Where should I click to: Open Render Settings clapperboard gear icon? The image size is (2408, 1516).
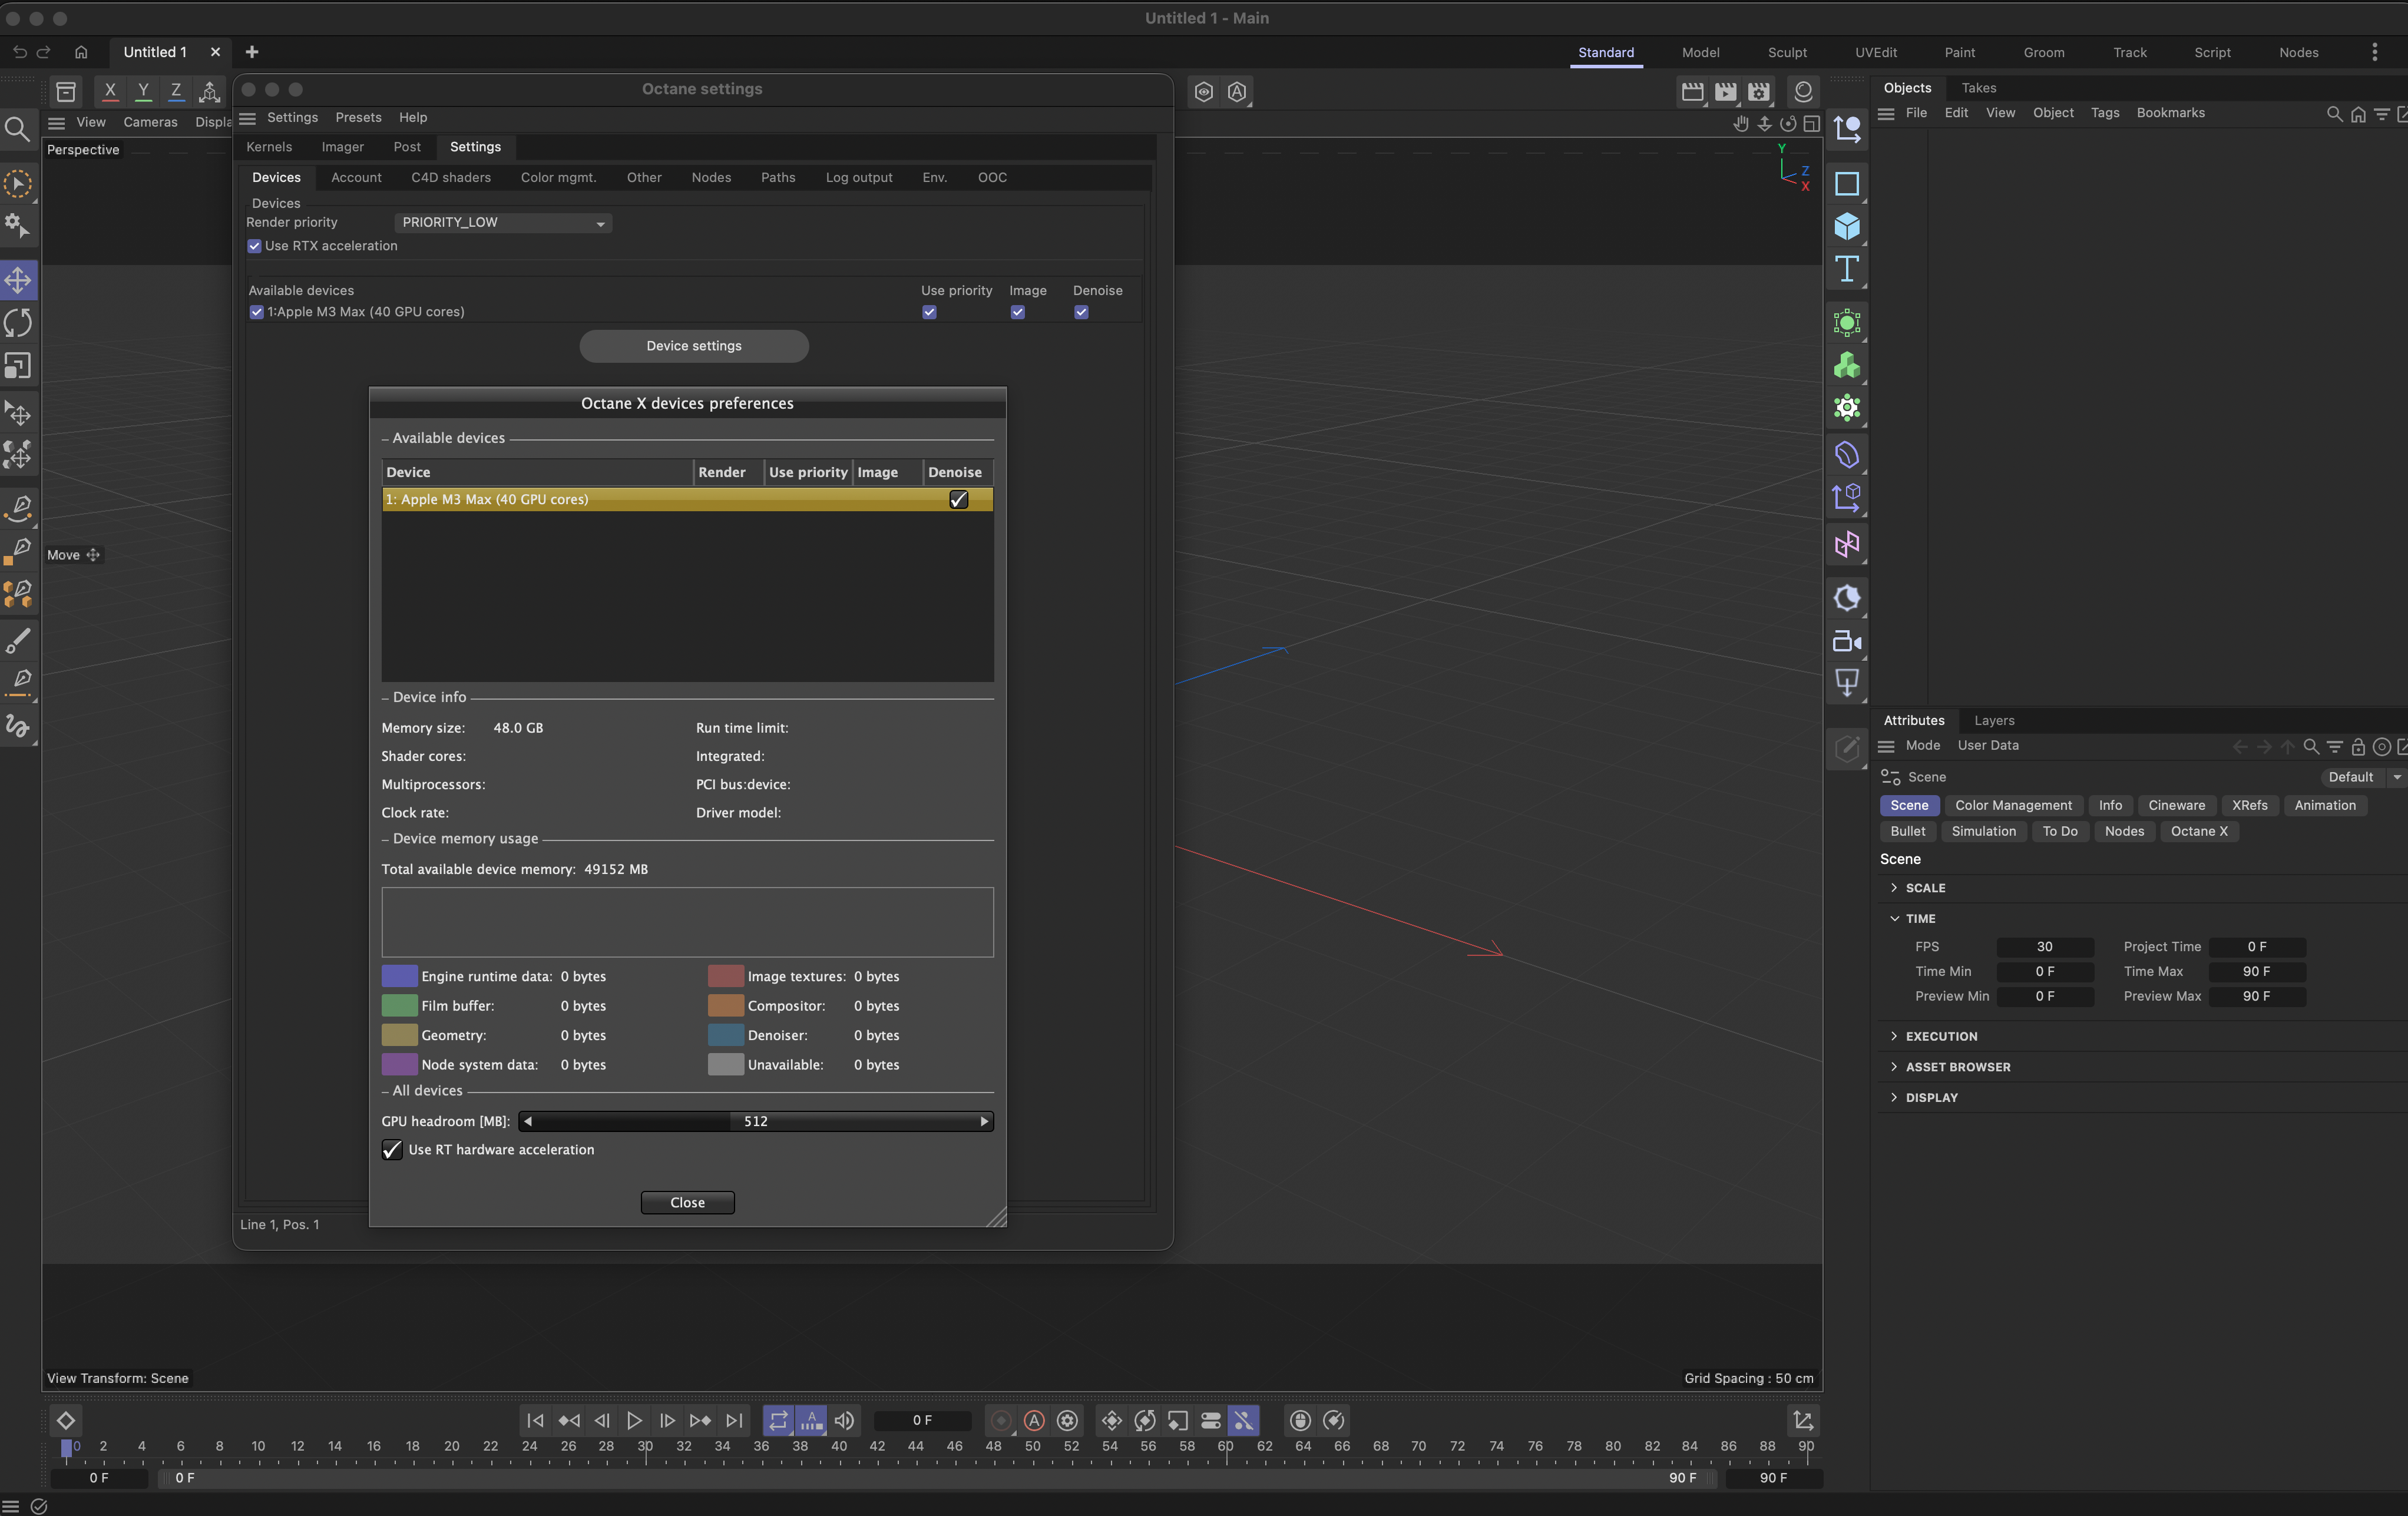coord(1759,92)
